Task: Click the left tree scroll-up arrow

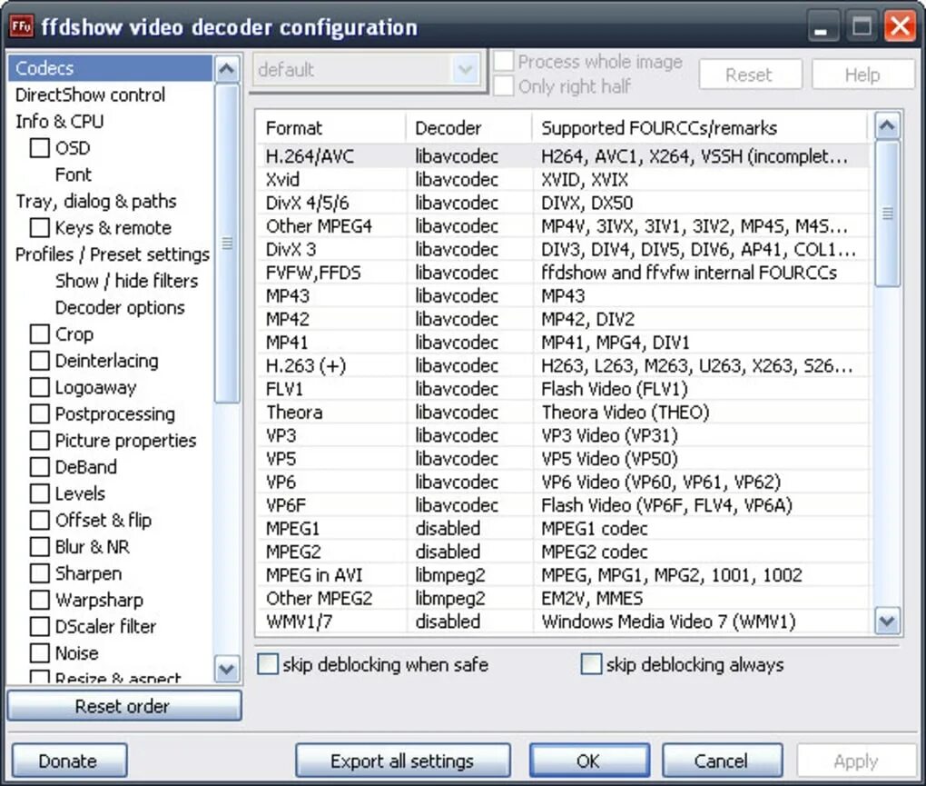Action: [227, 69]
